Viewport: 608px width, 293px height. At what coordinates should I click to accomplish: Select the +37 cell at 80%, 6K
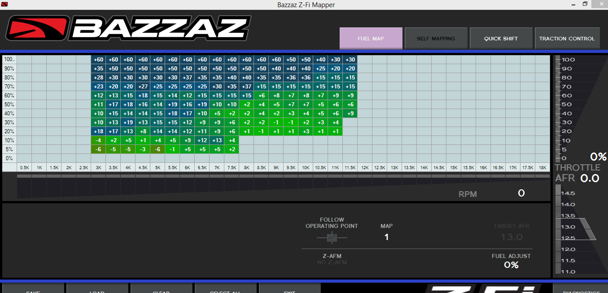(x=187, y=78)
